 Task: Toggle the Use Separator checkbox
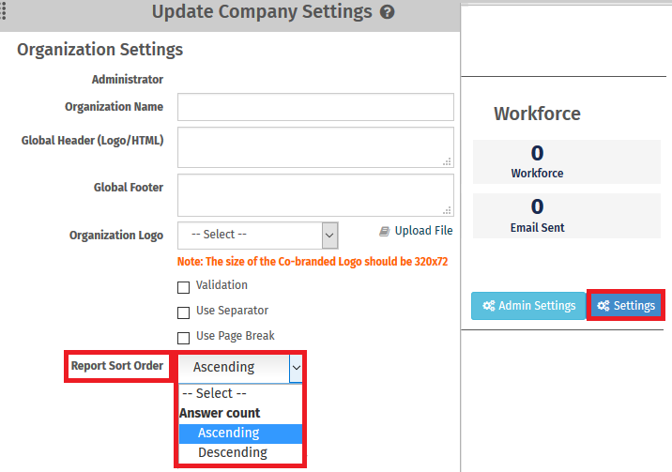(184, 312)
